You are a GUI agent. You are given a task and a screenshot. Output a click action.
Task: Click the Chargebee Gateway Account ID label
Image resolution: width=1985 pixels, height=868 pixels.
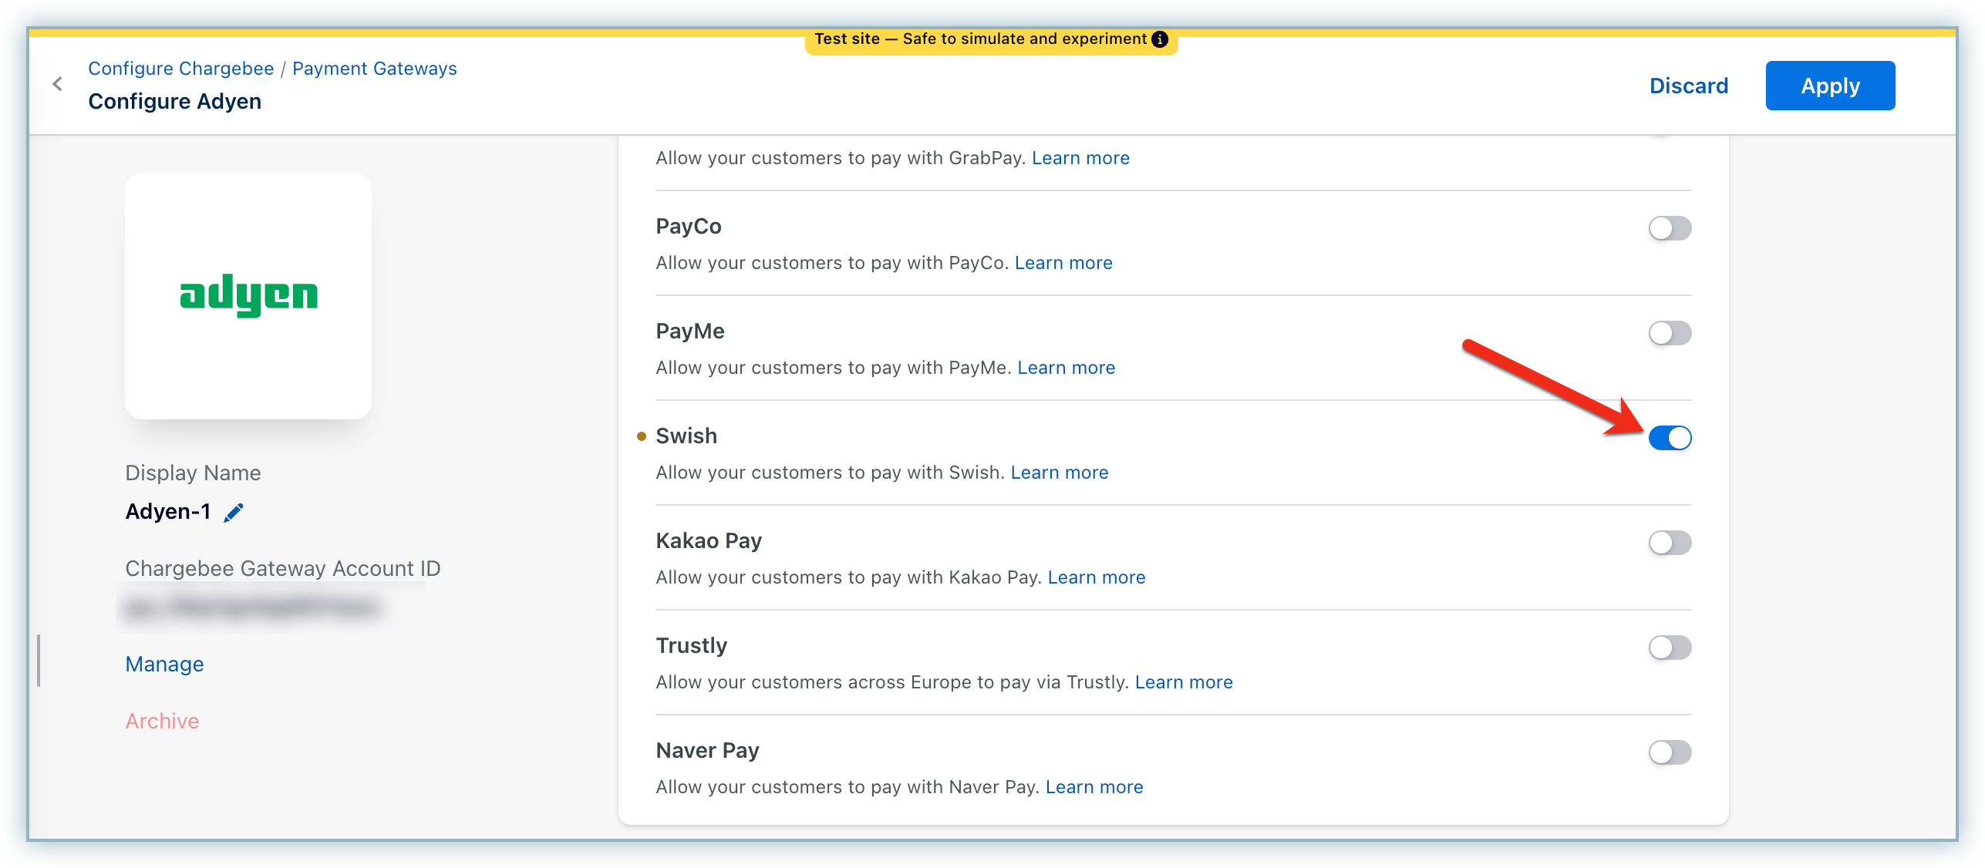pos(282,569)
